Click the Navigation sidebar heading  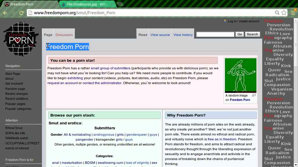13,66
